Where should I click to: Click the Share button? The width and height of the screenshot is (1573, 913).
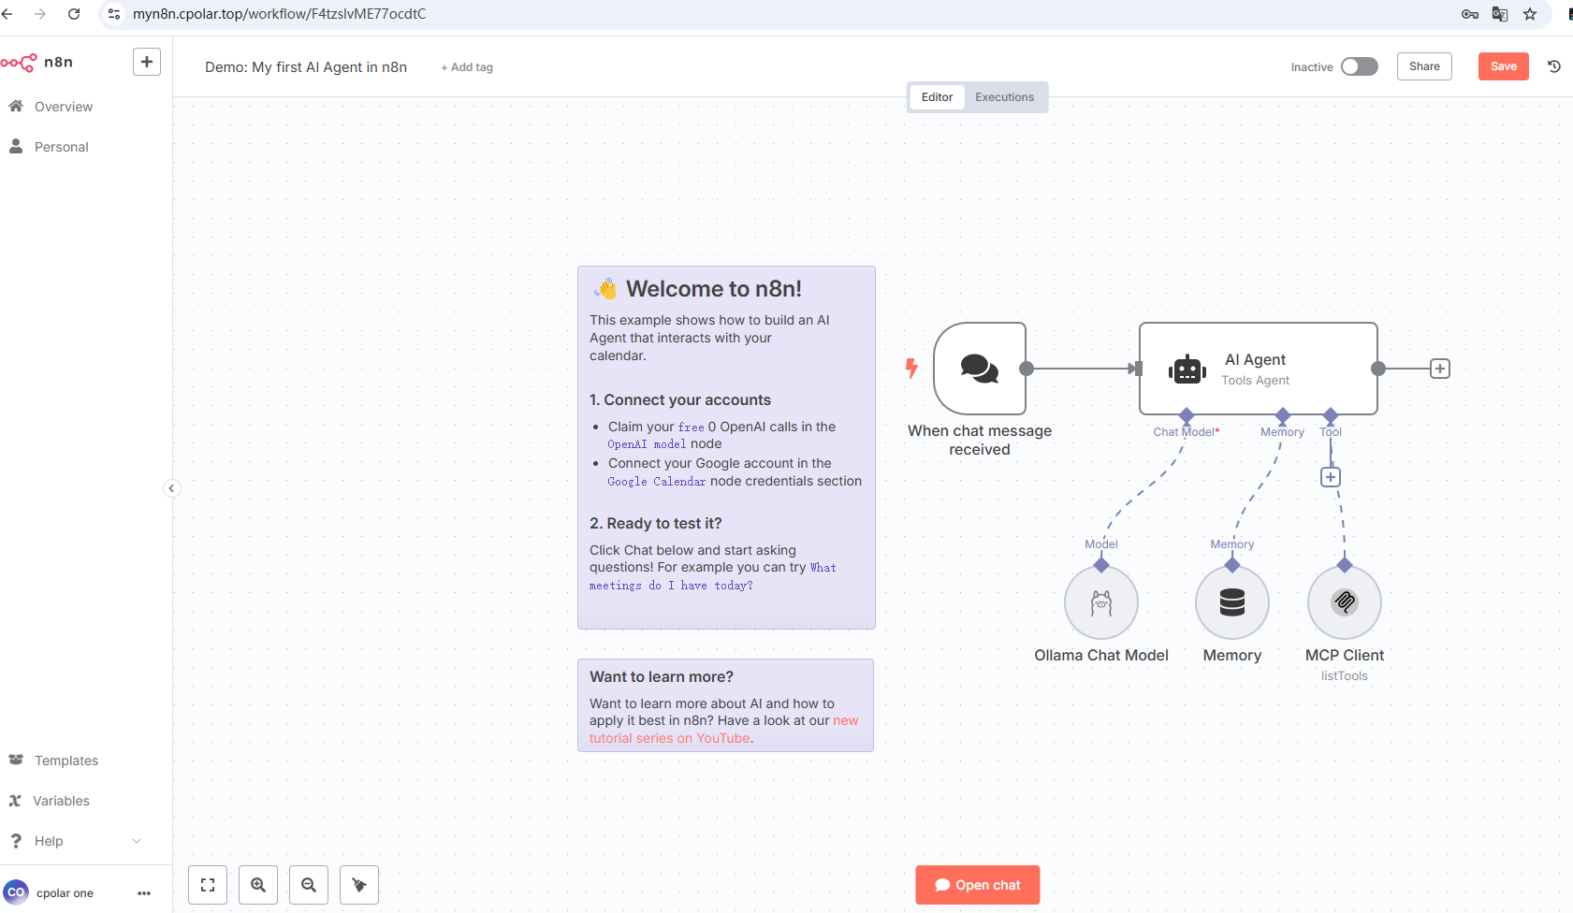tap(1424, 66)
